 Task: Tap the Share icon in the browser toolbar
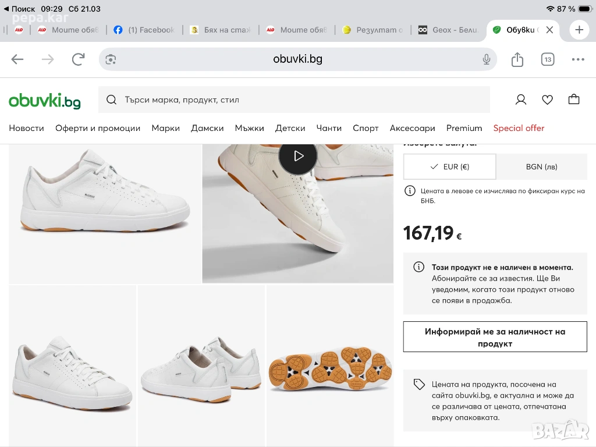[517, 59]
